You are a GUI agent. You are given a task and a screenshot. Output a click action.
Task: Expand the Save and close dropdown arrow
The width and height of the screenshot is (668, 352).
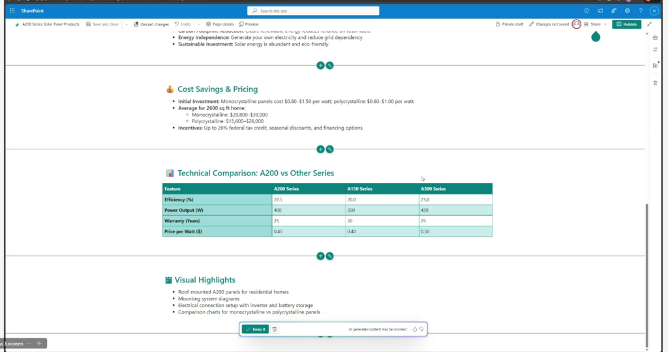point(125,24)
